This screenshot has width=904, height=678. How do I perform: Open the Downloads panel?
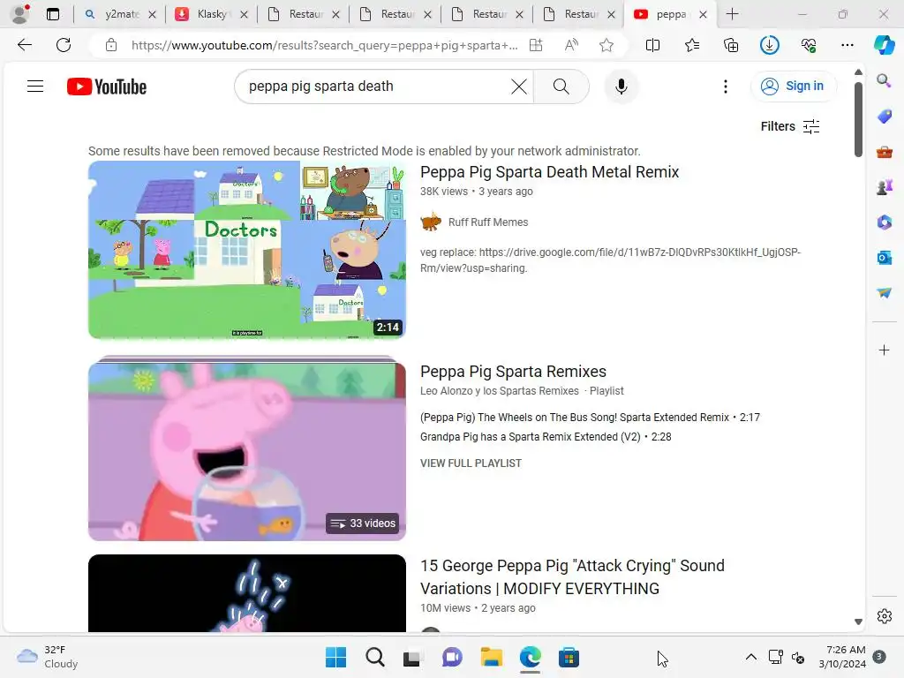(x=770, y=45)
